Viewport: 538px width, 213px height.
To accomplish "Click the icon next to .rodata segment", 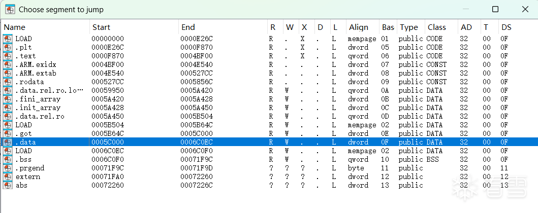I will click(7, 82).
